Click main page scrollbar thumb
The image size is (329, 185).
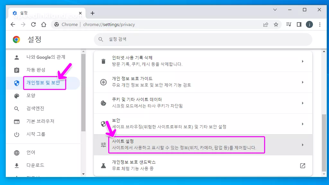(x=324, y=143)
